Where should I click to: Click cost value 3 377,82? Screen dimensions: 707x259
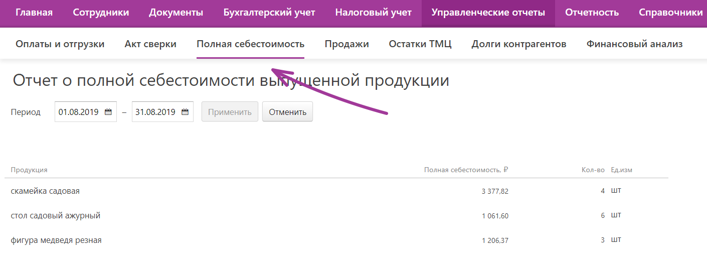tap(495, 191)
